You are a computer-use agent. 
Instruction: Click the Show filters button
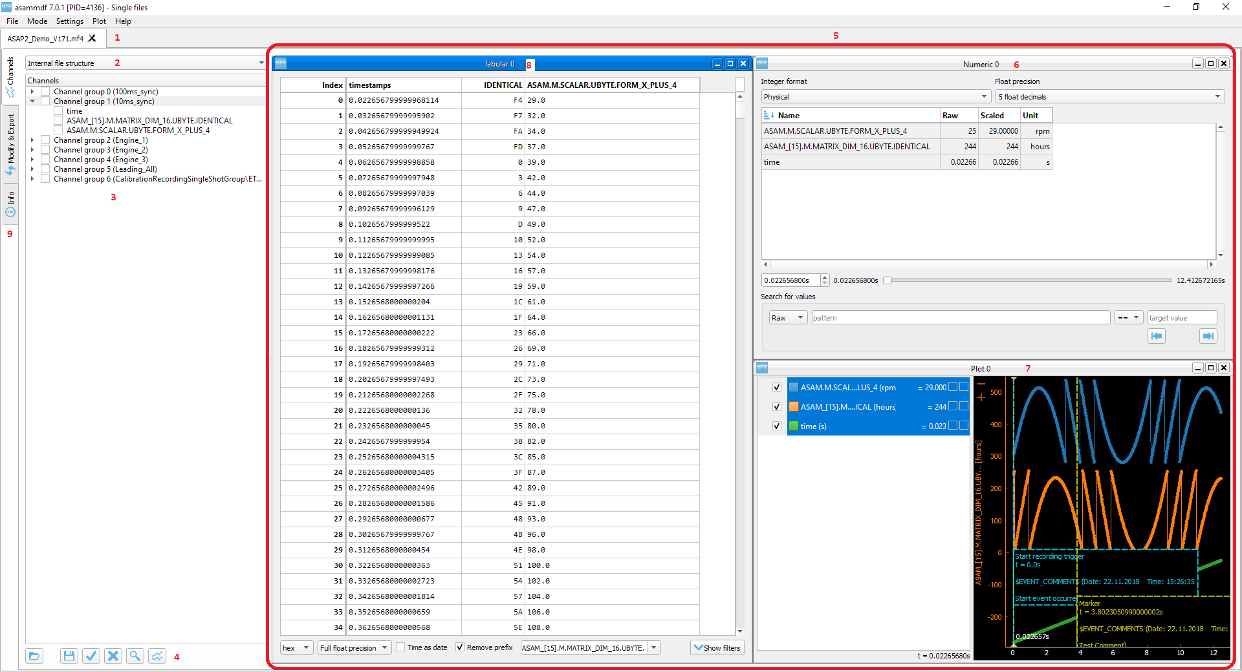(717, 648)
